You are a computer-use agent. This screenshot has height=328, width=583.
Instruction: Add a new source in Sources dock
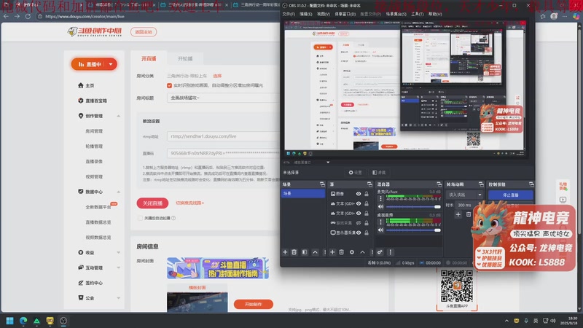tap(332, 252)
